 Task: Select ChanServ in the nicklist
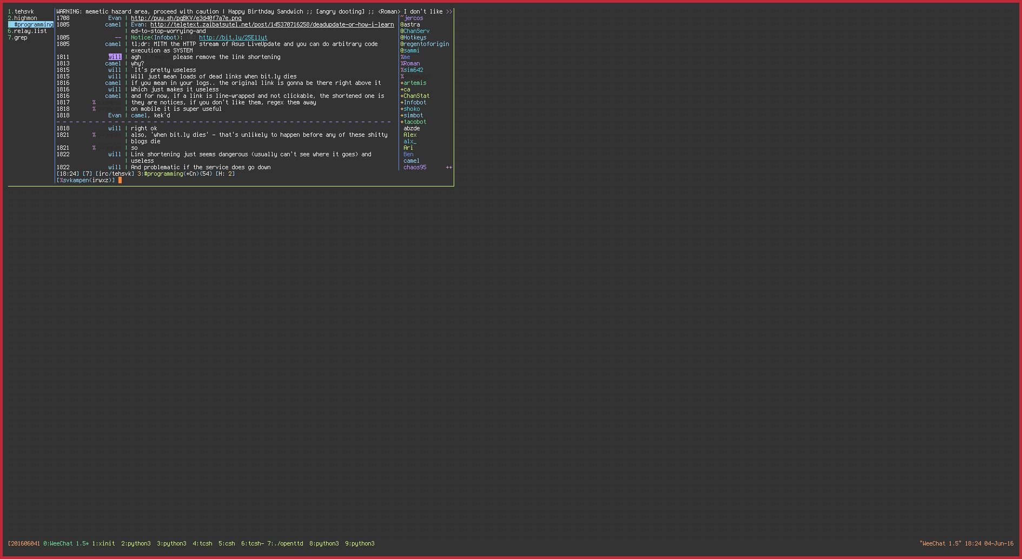416,31
